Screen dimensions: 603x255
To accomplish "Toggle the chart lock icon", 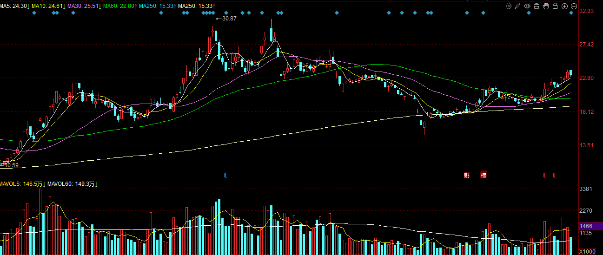I will pos(555,6).
